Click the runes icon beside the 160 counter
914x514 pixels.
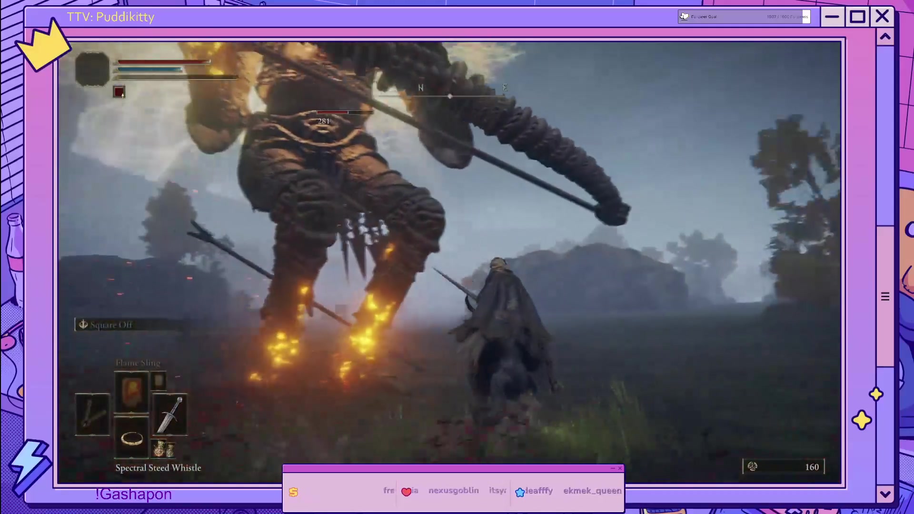pos(753,467)
